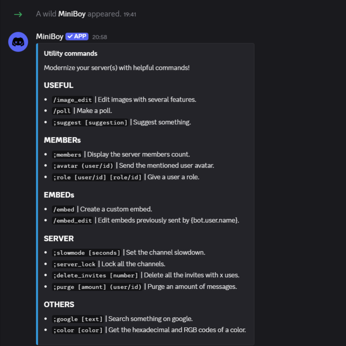Click the ;server_lock command code
The height and width of the screenshot is (346, 346).
point(74,264)
